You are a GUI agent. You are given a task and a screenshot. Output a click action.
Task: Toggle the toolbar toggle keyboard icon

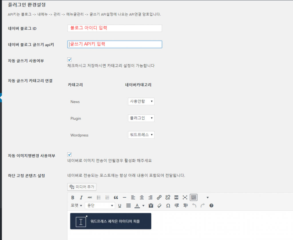[194, 197]
